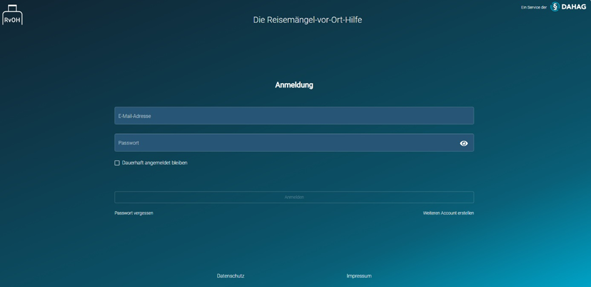Click the 'Ein Service der' text
The height and width of the screenshot is (287, 591).
point(533,8)
